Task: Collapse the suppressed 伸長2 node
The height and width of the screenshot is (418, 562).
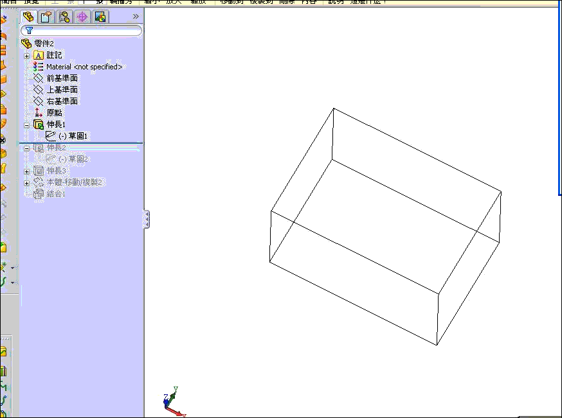Action: (26, 148)
